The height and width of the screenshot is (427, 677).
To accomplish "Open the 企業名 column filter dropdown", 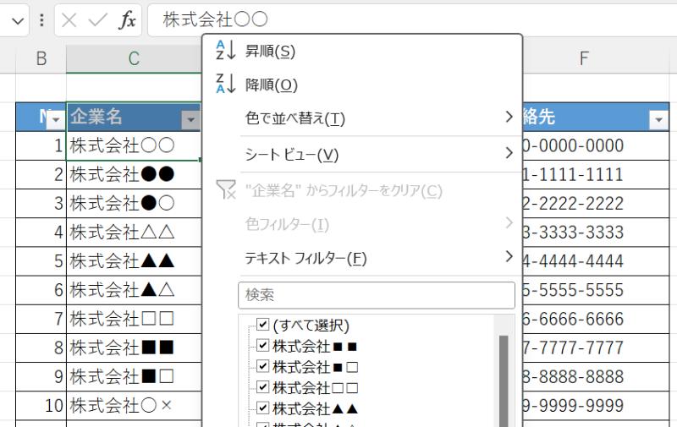I will point(190,121).
